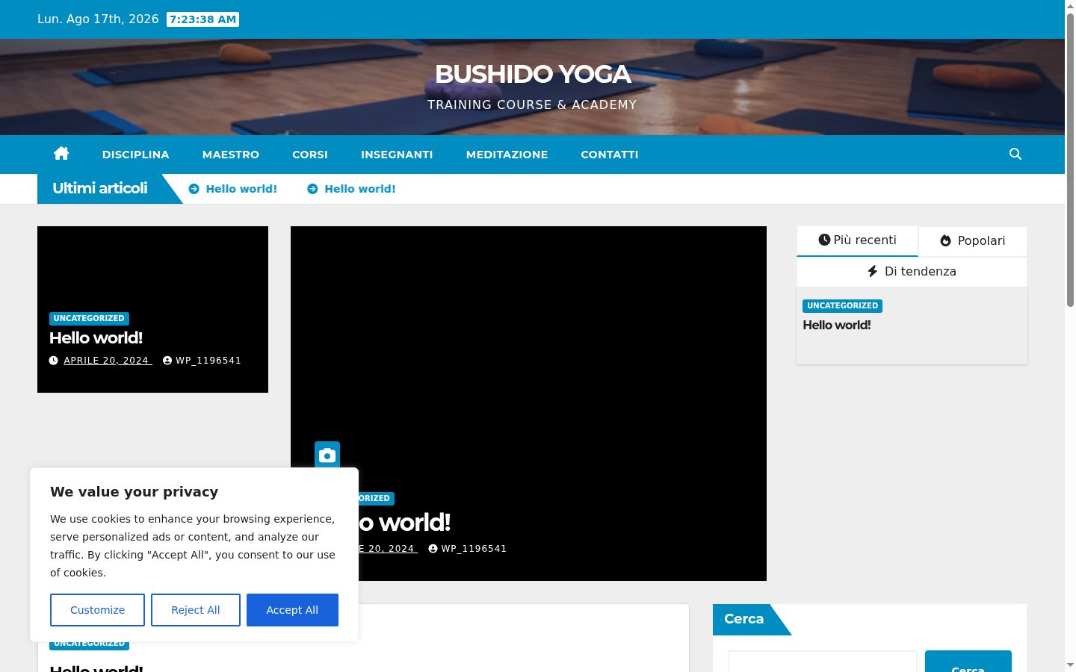Switch to the Popolari tab

(x=972, y=241)
